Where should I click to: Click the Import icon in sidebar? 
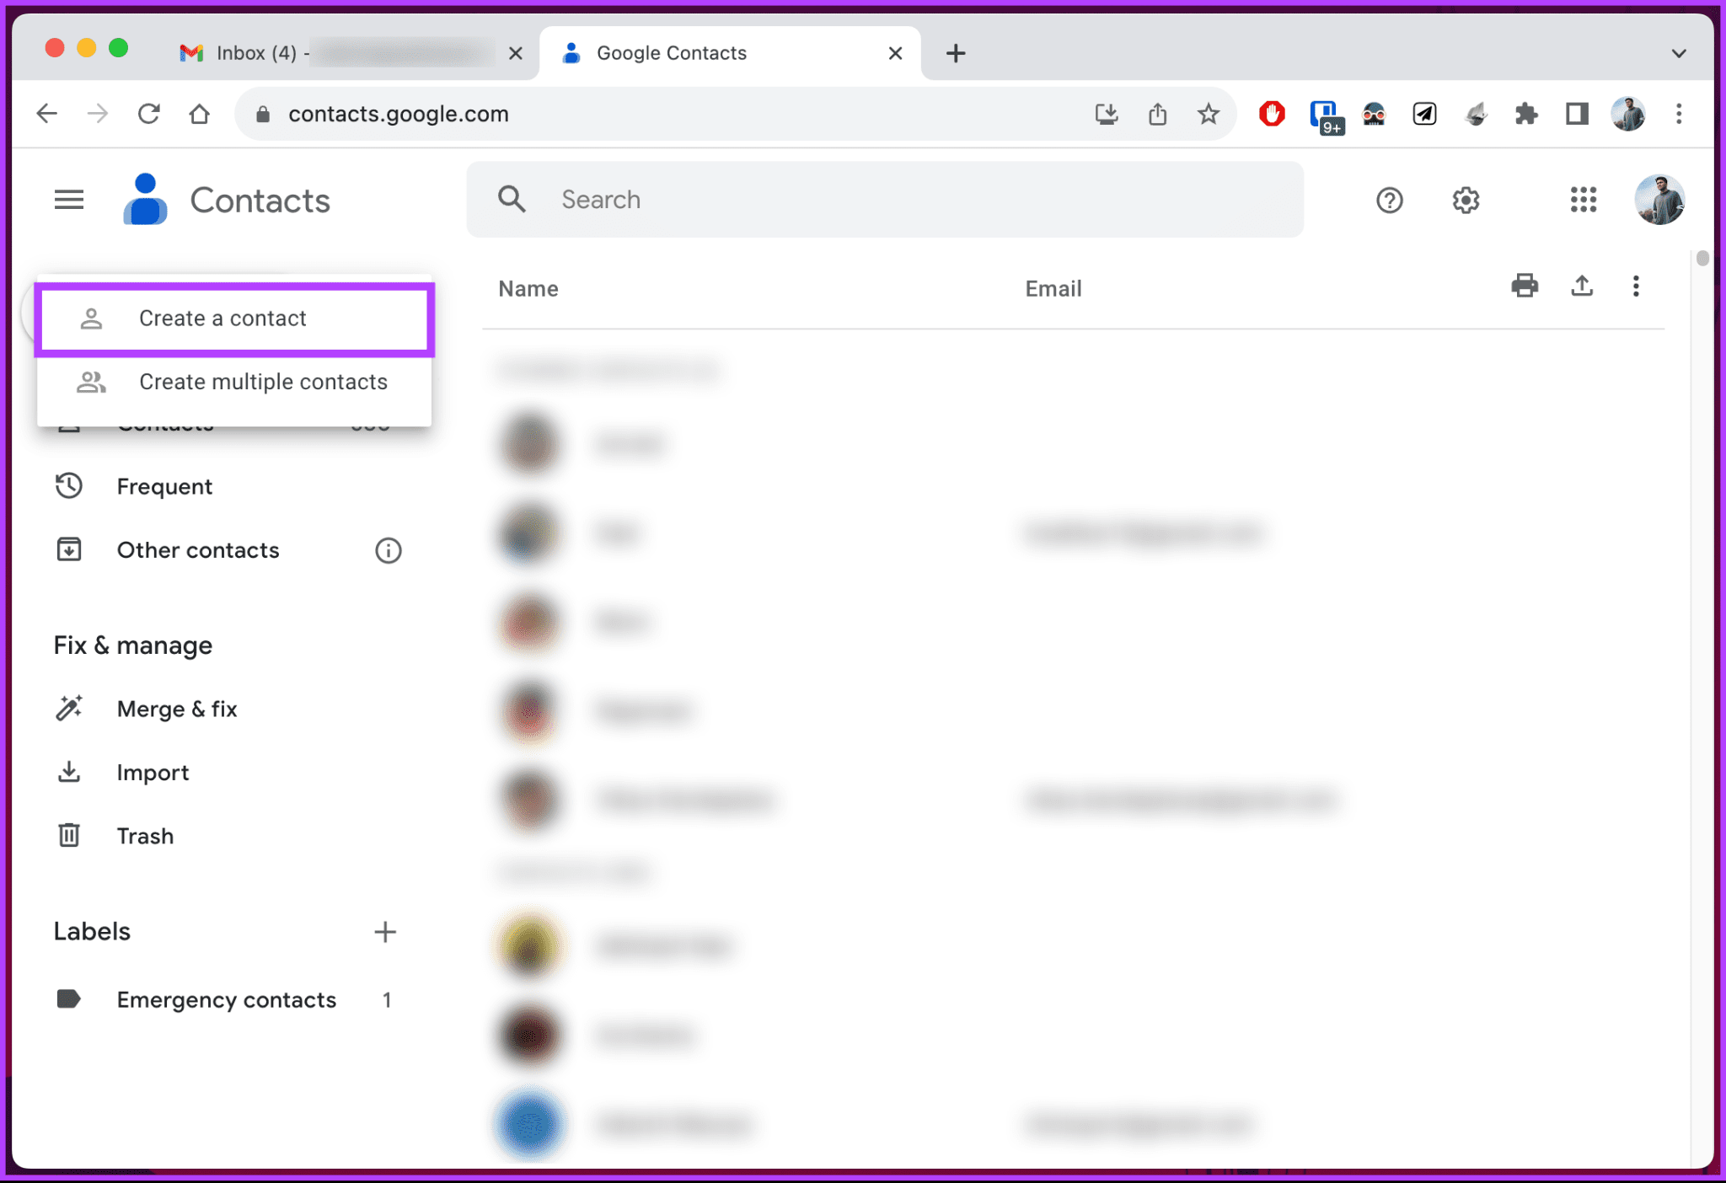coord(68,772)
